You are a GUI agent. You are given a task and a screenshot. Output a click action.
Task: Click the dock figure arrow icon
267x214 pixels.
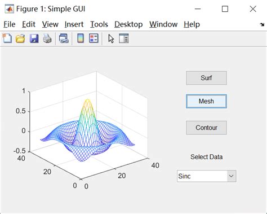(262, 24)
